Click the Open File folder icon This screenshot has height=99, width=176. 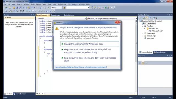tap(14, 8)
